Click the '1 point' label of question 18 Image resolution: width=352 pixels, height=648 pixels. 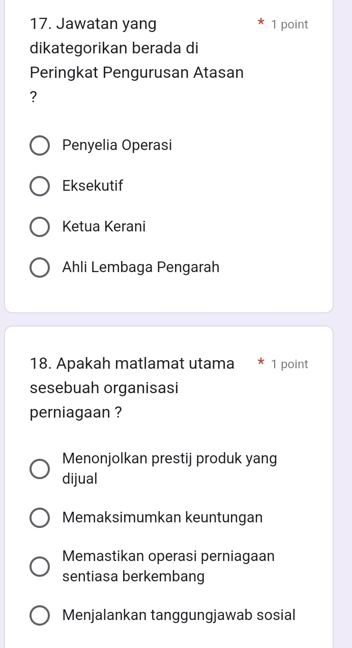point(289,364)
